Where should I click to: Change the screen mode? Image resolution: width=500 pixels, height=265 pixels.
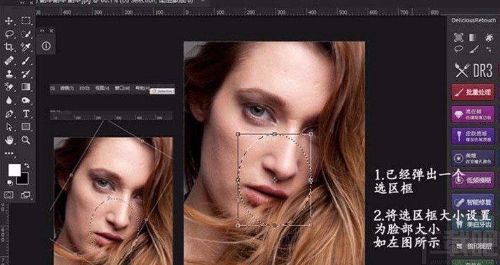tap(25, 195)
